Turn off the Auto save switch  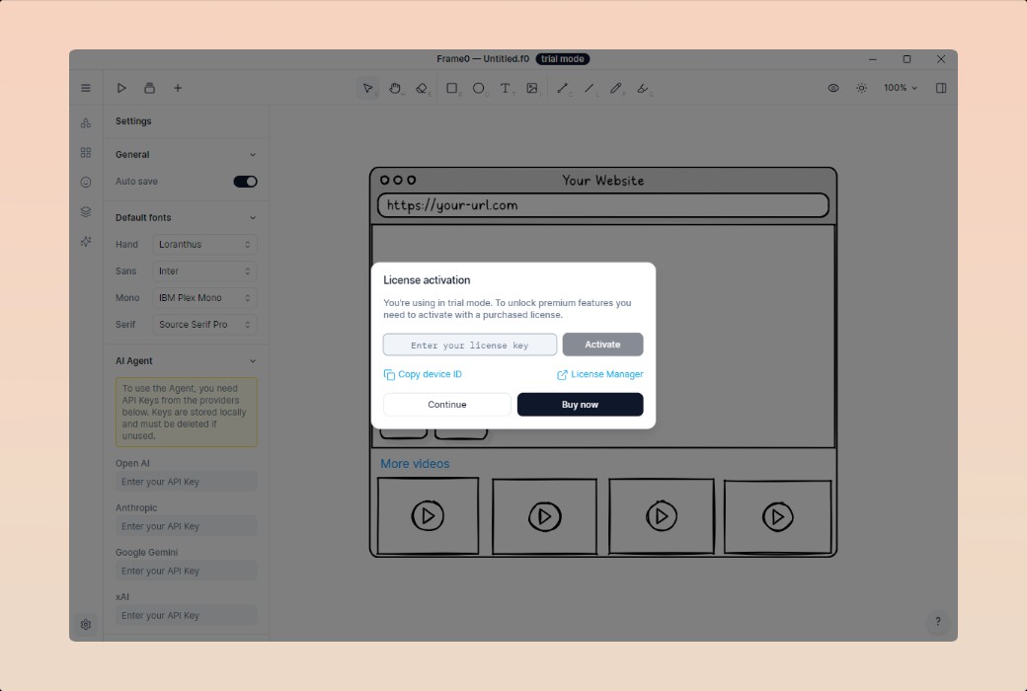(245, 182)
